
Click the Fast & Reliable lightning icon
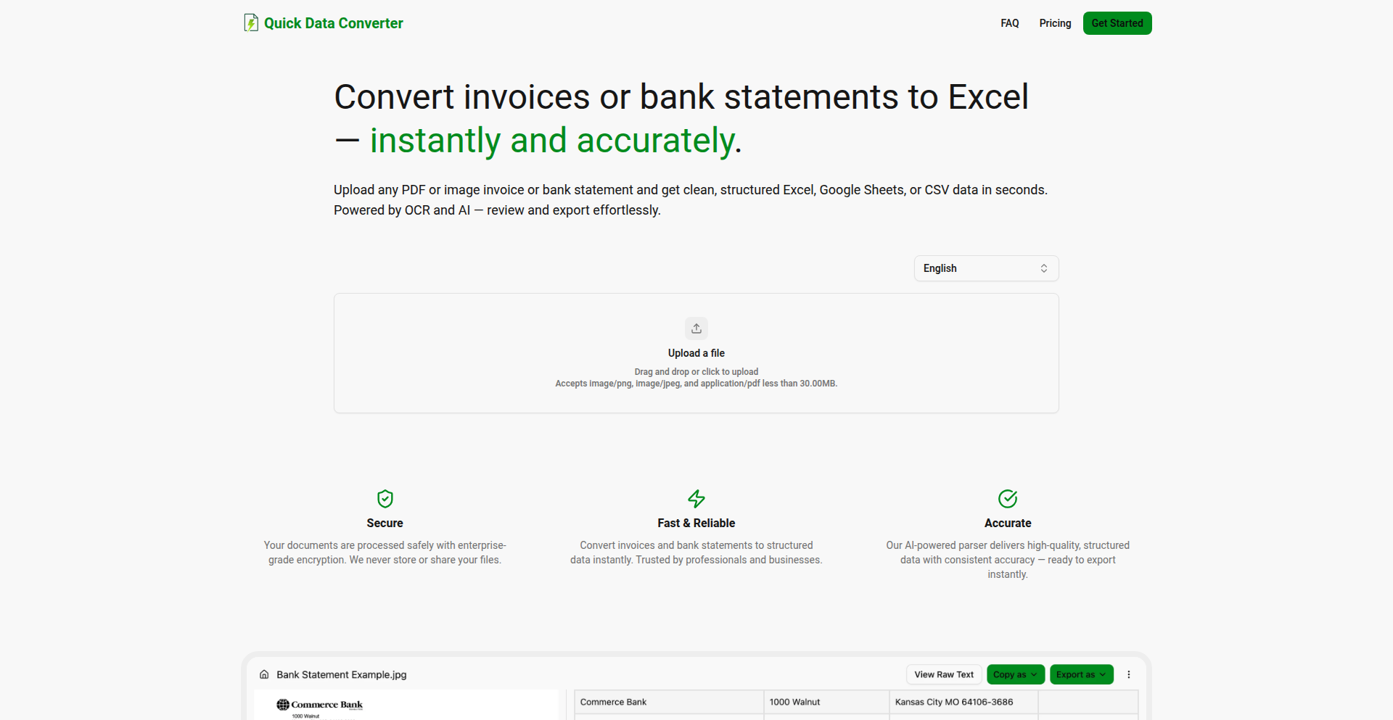[696, 499]
